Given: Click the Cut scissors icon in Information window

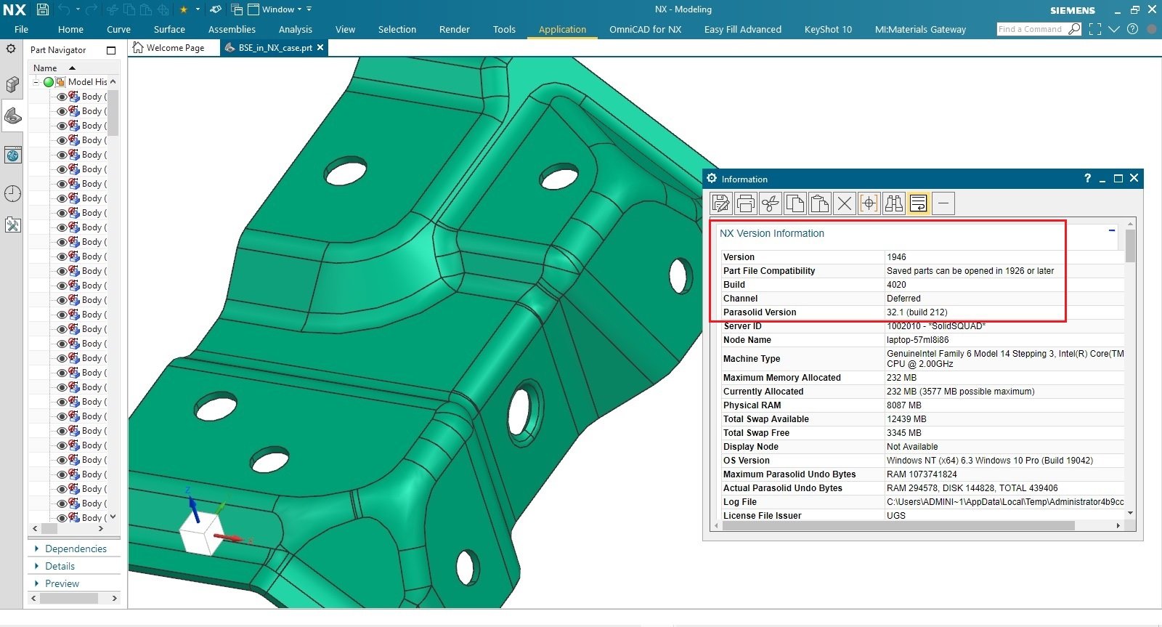Looking at the screenshot, I should pos(771,203).
